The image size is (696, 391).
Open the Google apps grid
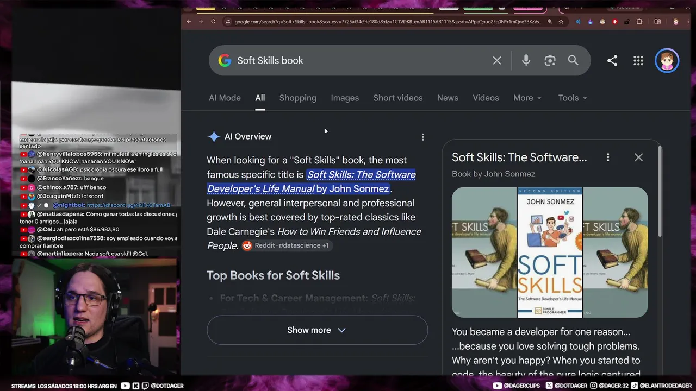coord(638,61)
